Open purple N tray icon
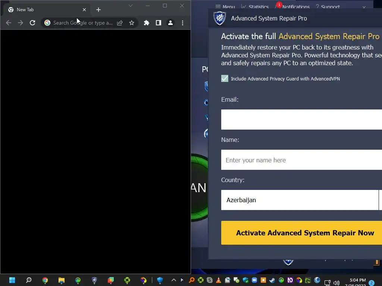Screen dimensions: 382x286 point(290,280)
